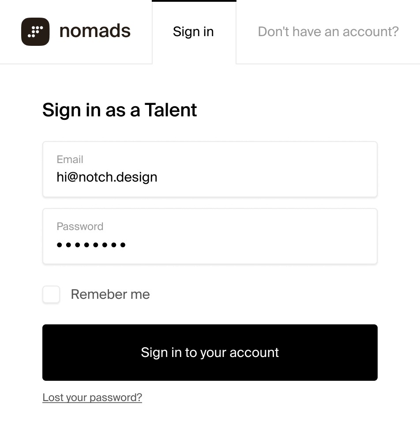Submit with Sign in to your account

pos(210,353)
